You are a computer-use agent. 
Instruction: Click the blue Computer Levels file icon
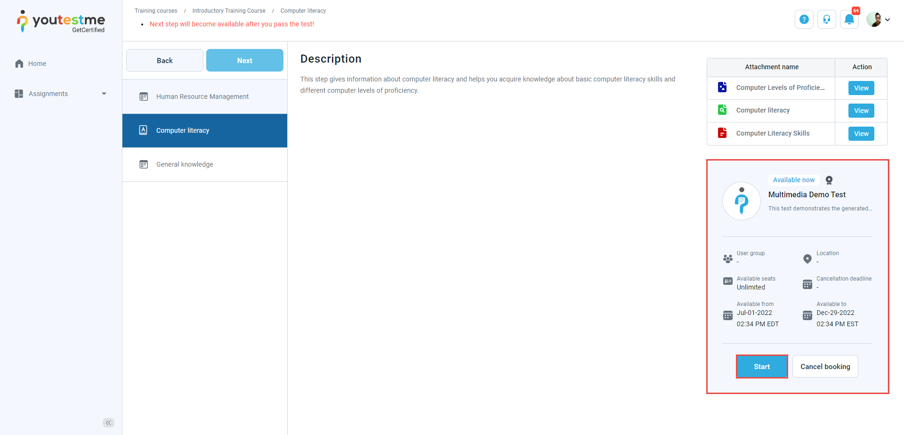(x=722, y=87)
